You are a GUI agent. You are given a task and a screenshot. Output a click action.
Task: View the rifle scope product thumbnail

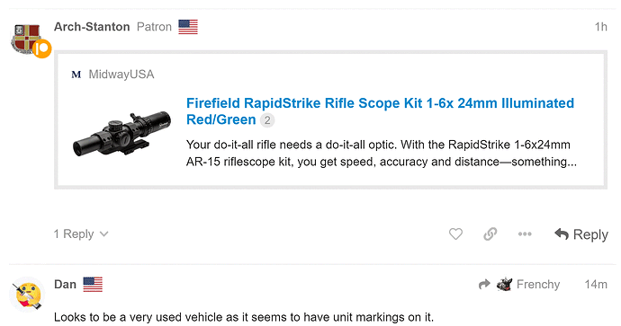(x=122, y=134)
